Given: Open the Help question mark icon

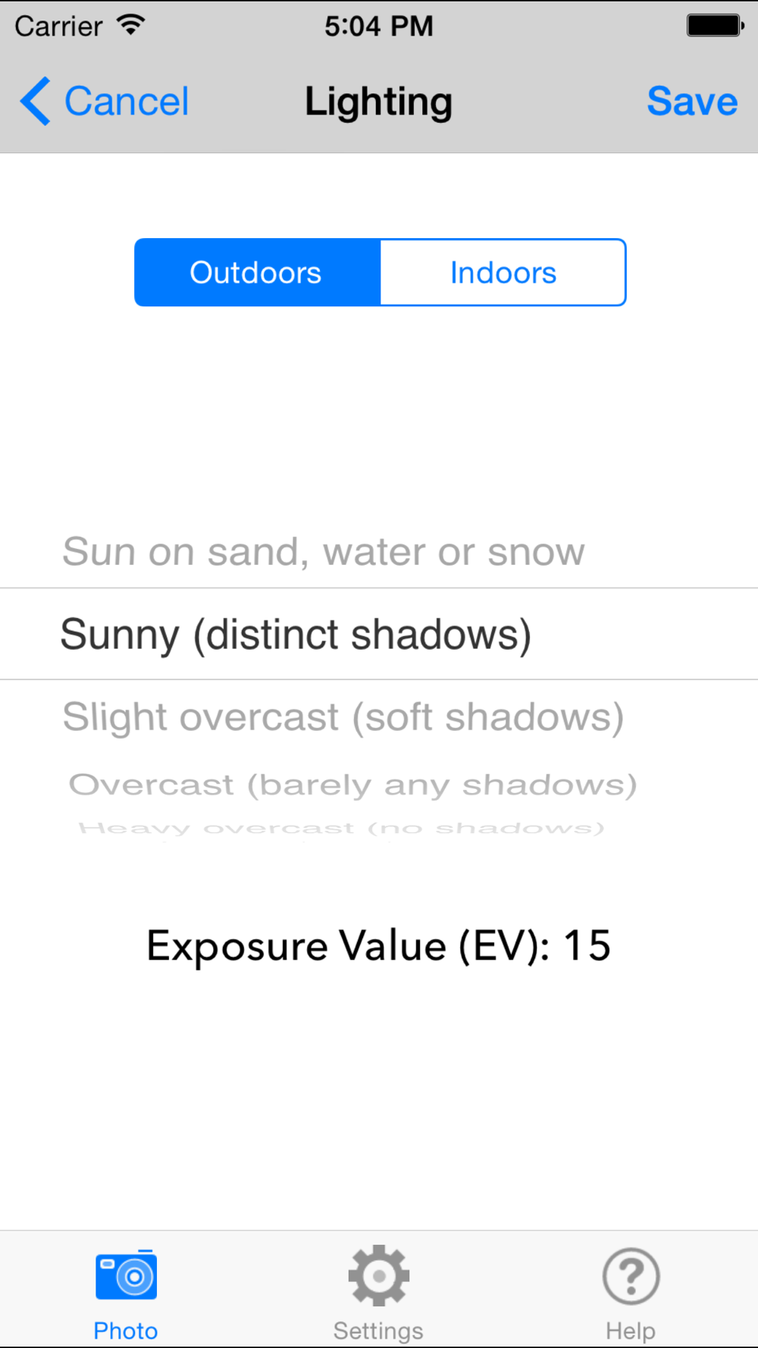Looking at the screenshot, I should 631,1276.
